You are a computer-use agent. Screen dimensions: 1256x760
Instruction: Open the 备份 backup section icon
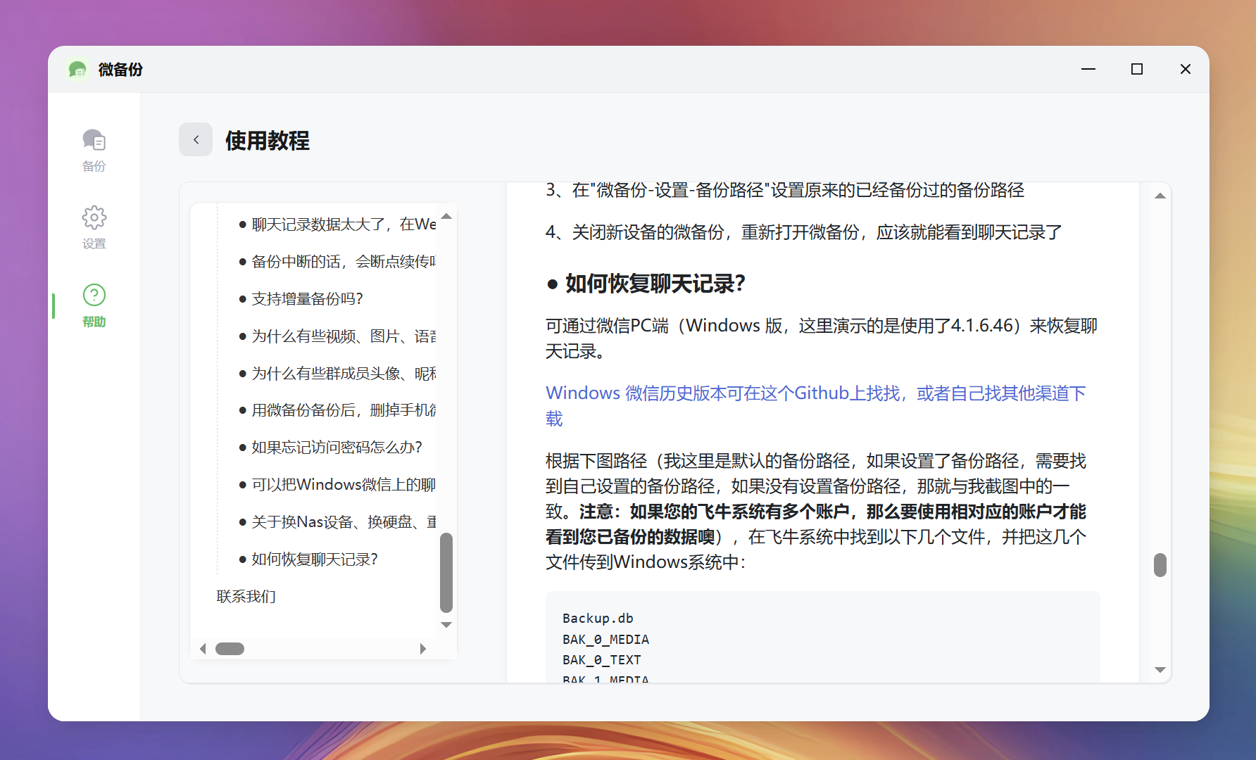coord(94,140)
